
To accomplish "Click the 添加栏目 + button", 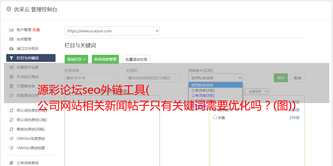I will pyautogui.click(x=76, y=59).
